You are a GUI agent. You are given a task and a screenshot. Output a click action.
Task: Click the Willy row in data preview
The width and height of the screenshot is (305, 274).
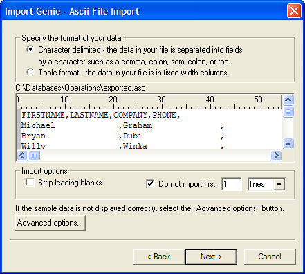pos(122,146)
